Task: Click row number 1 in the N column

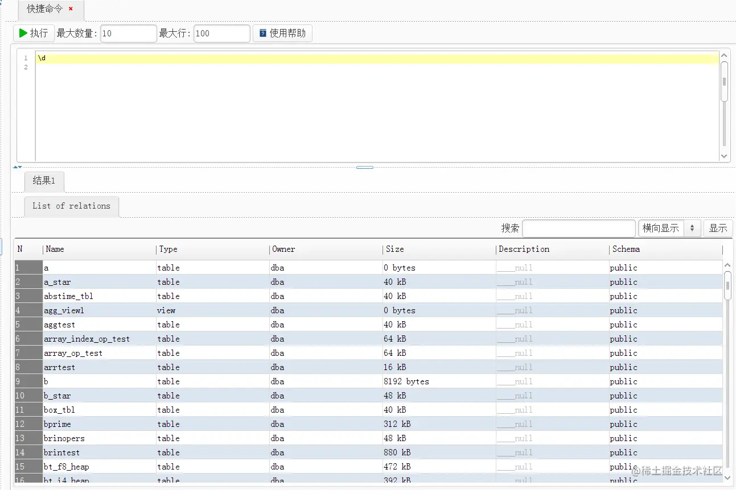Action: click(28, 268)
